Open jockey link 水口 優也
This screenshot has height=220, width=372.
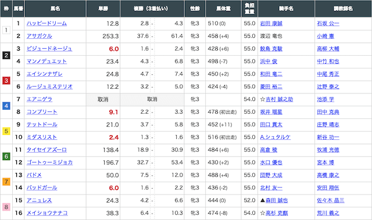click(271, 163)
